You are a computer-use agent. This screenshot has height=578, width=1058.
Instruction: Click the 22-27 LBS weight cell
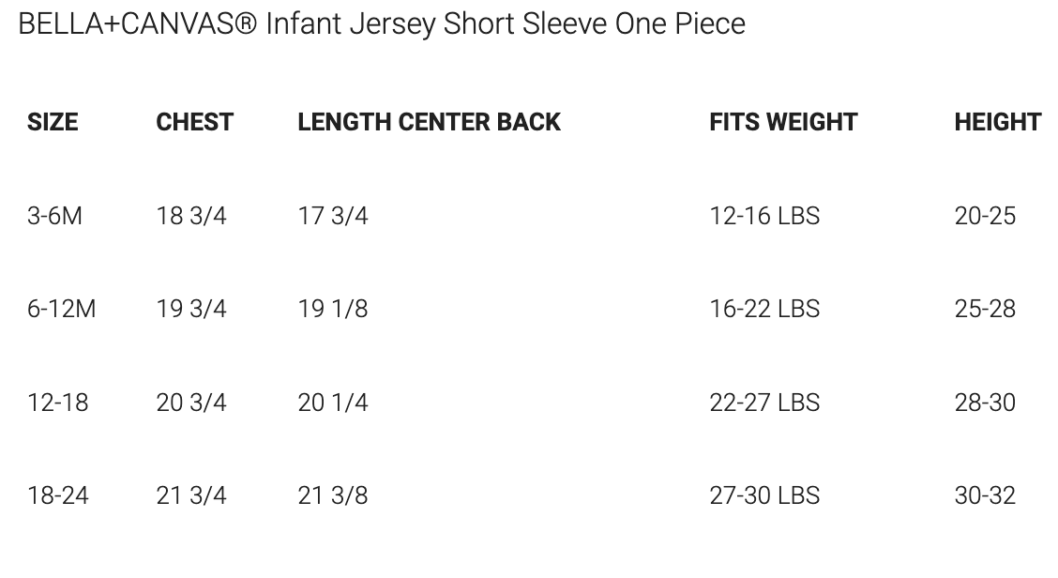pyautogui.click(x=764, y=403)
